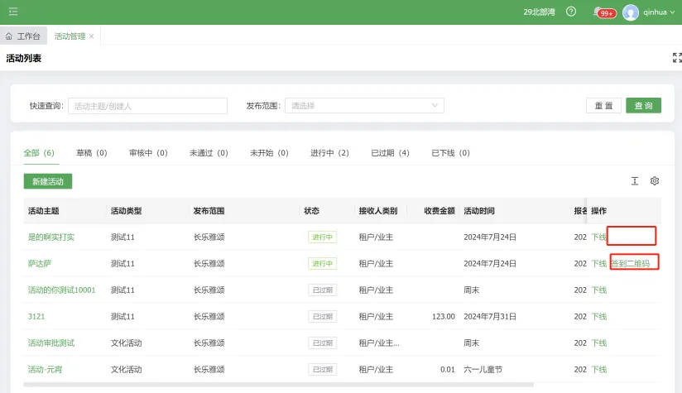Image resolution: width=682 pixels, height=393 pixels.
Task: Select the 活动管理 tab
Action: (x=70, y=36)
